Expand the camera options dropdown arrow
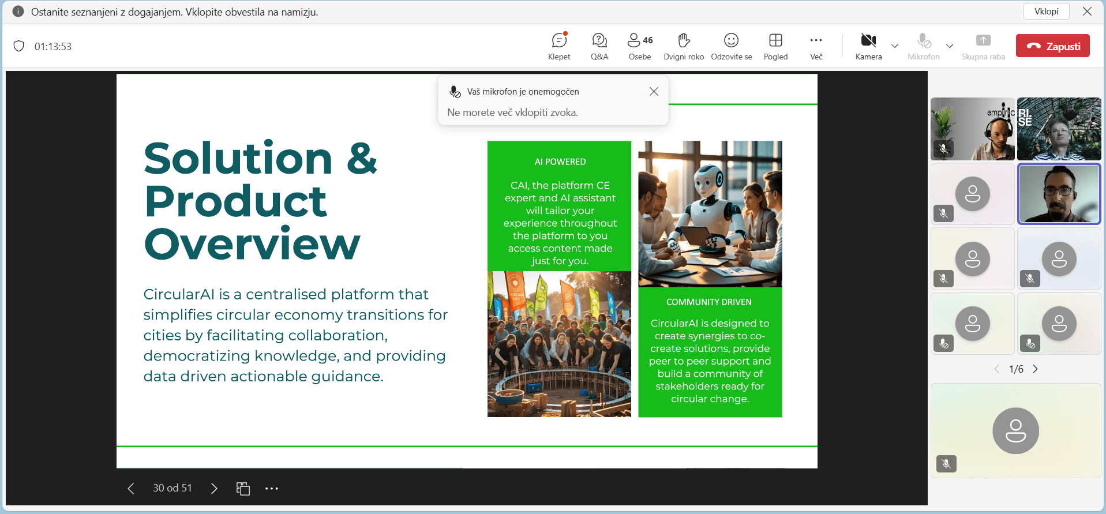Screen dimensions: 1106x514 point(895,46)
